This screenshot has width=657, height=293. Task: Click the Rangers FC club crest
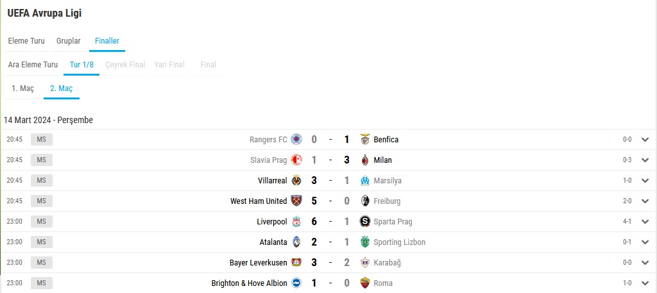296,139
